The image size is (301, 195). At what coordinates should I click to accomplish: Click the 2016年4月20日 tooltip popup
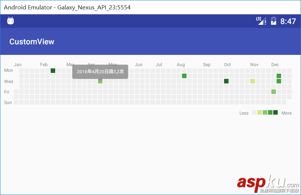pyautogui.click(x=100, y=71)
